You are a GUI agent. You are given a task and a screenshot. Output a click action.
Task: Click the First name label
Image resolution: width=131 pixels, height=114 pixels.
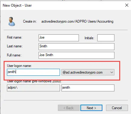pos(14,37)
